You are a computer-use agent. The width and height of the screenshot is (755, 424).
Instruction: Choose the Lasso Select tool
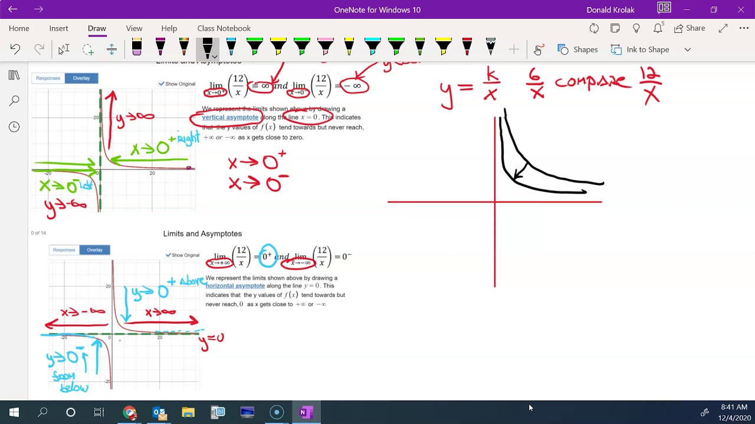(x=88, y=49)
